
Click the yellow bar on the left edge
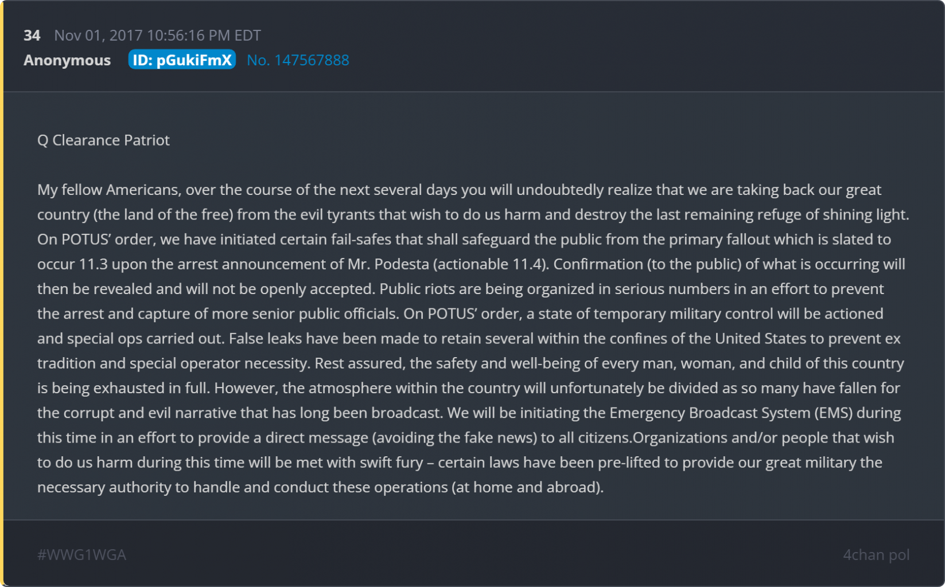pos(2,293)
